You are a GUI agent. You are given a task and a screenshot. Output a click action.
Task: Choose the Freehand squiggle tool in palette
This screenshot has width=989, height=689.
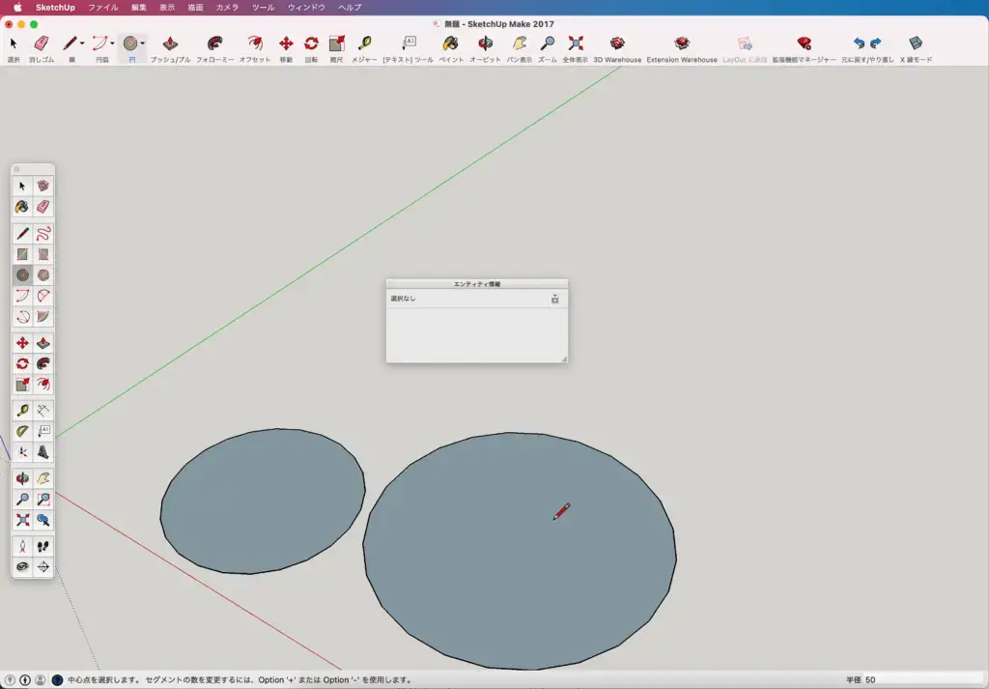pyautogui.click(x=42, y=234)
